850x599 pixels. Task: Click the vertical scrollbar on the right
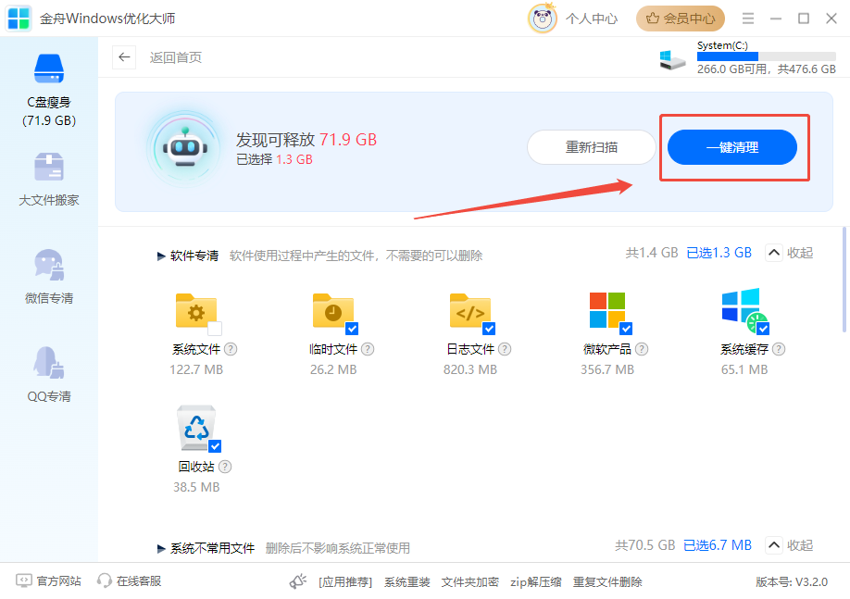coord(844,280)
